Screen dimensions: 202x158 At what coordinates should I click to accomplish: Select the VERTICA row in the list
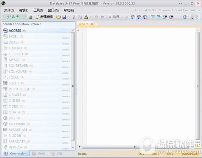point(37,147)
